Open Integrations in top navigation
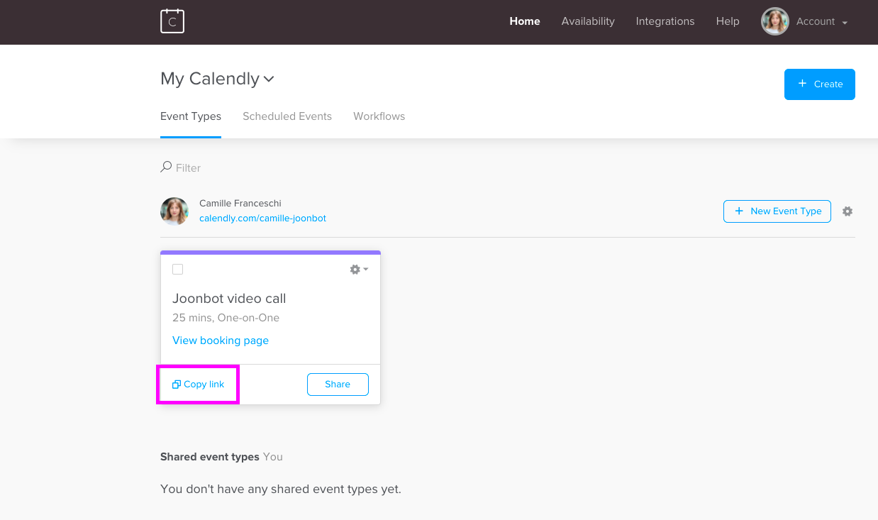The width and height of the screenshot is (878, 520). point(665,21)
